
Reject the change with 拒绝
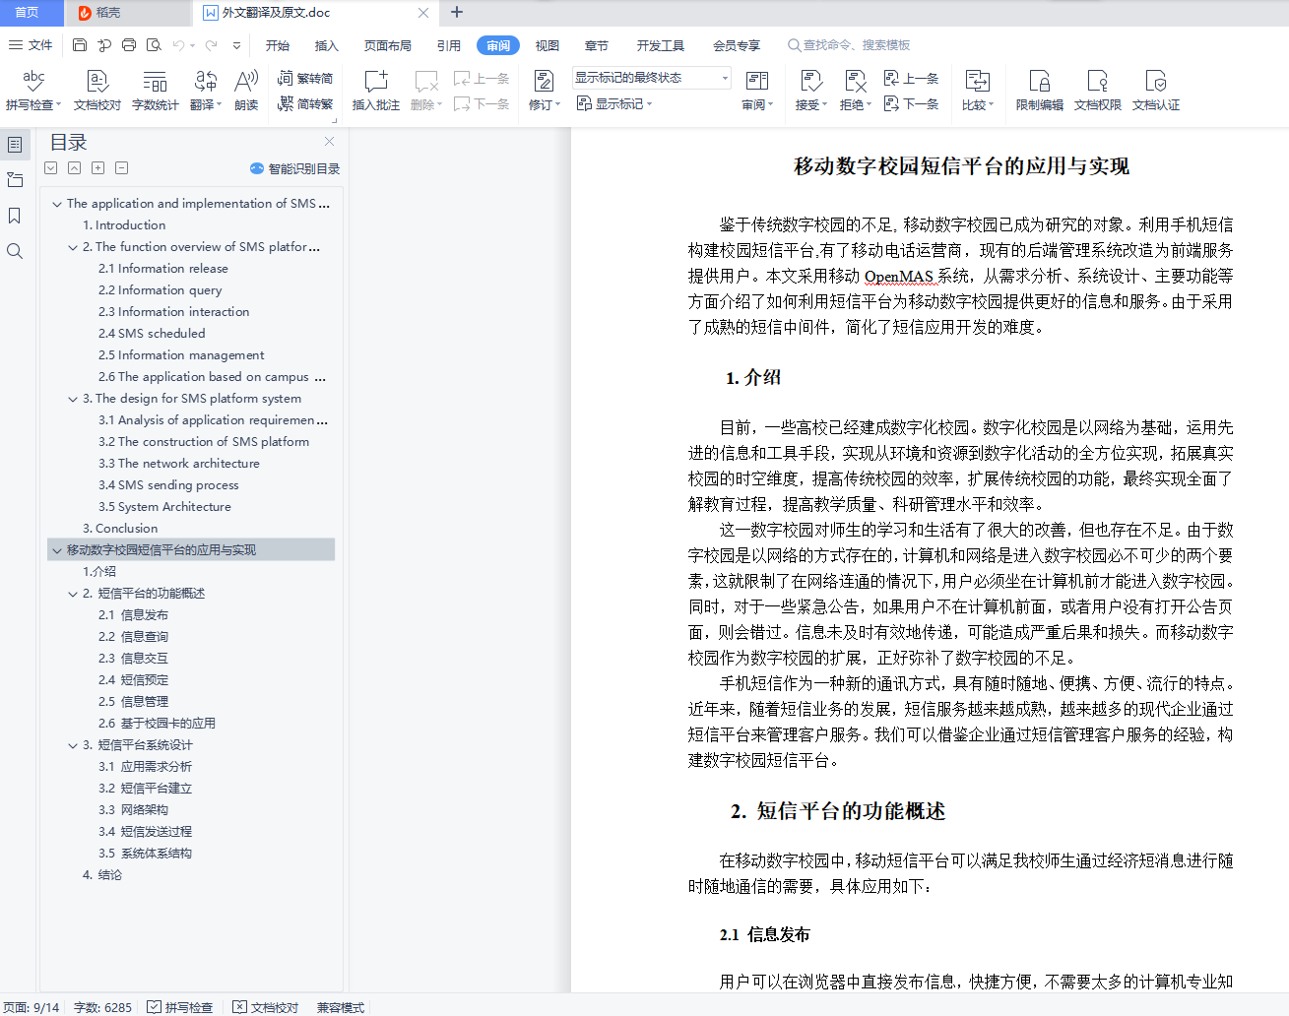(x=855, y=90)
